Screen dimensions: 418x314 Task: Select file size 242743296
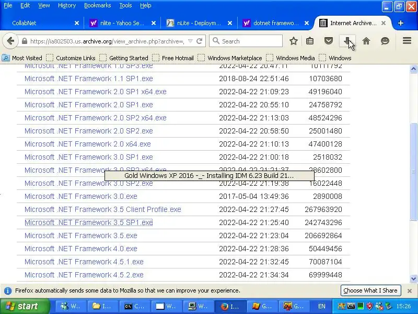pos(323,223)
